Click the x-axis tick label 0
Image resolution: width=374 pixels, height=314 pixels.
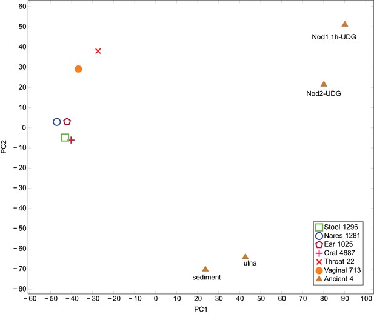pyautogui.click(x=156, y=298)
